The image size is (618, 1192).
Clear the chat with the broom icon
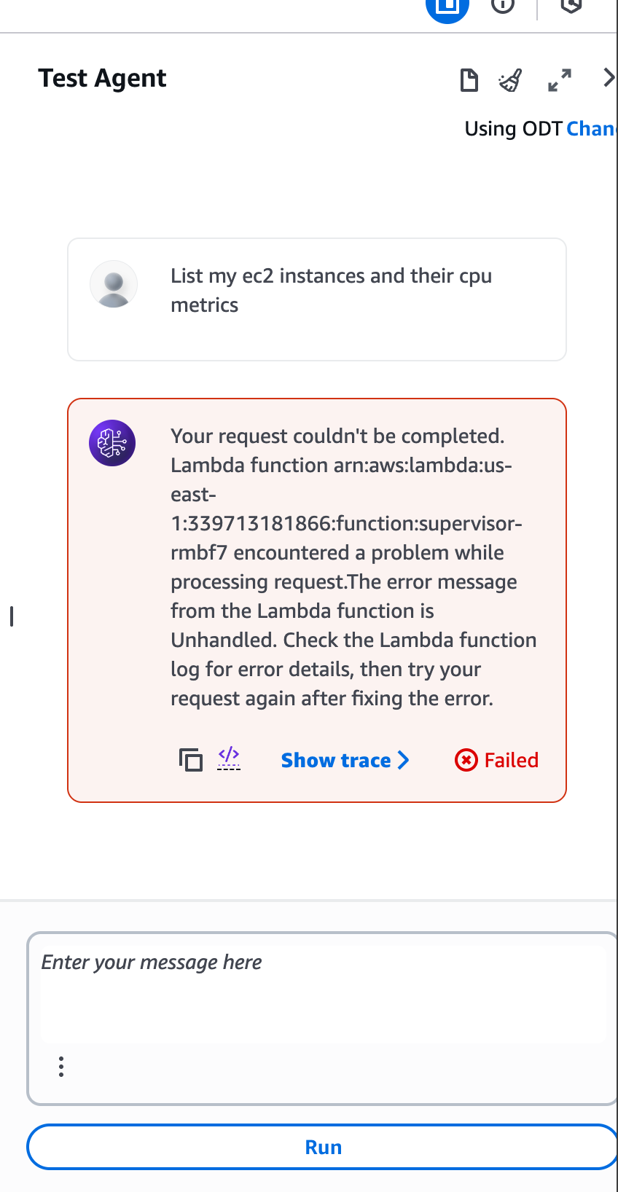510,79
